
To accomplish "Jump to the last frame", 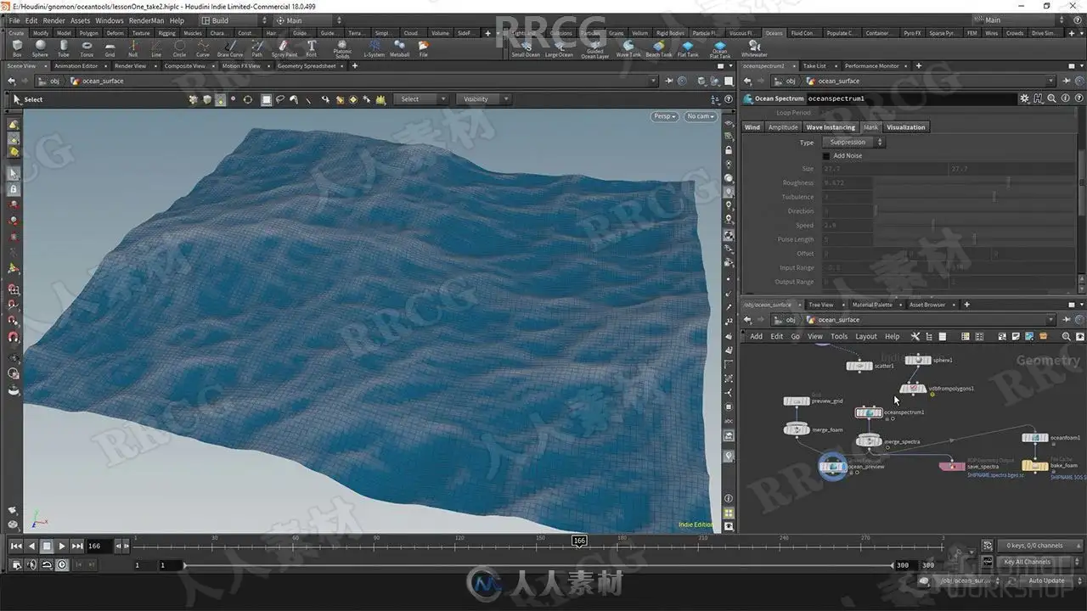I will (x=77, y=547).
